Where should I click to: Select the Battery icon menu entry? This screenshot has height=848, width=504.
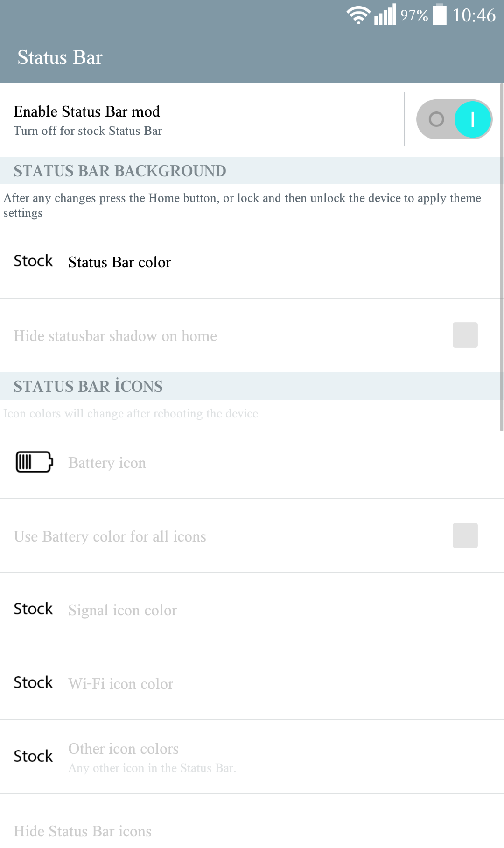pos(252,462)
